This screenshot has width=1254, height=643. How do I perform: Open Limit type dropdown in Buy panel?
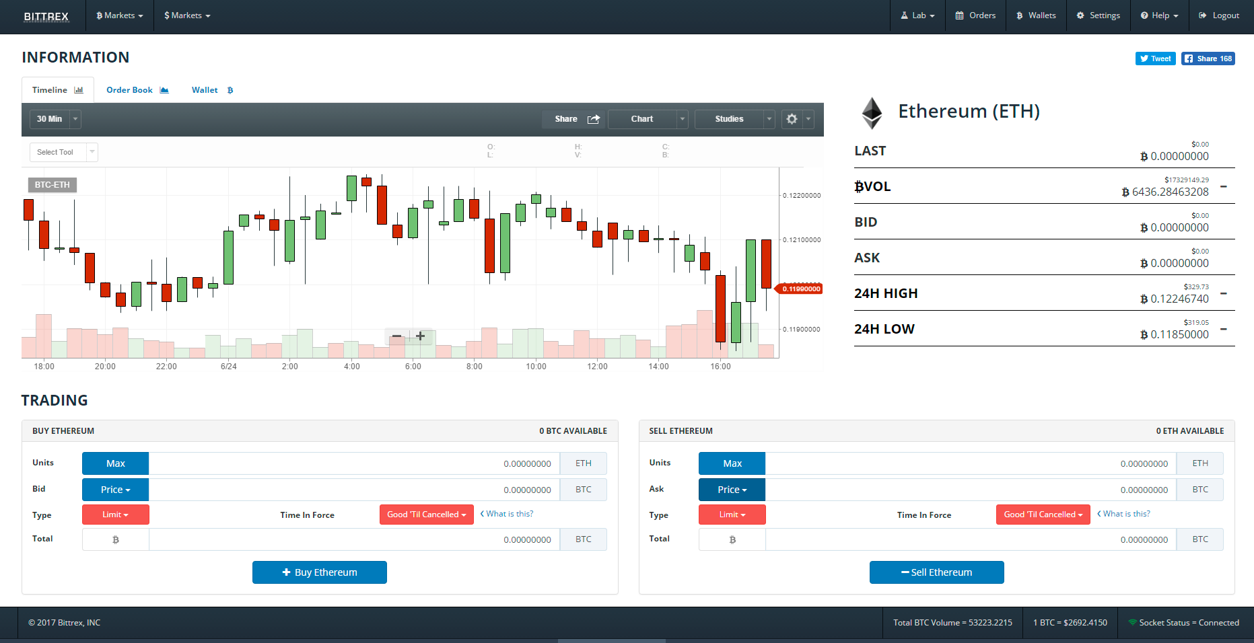(116, 515)
